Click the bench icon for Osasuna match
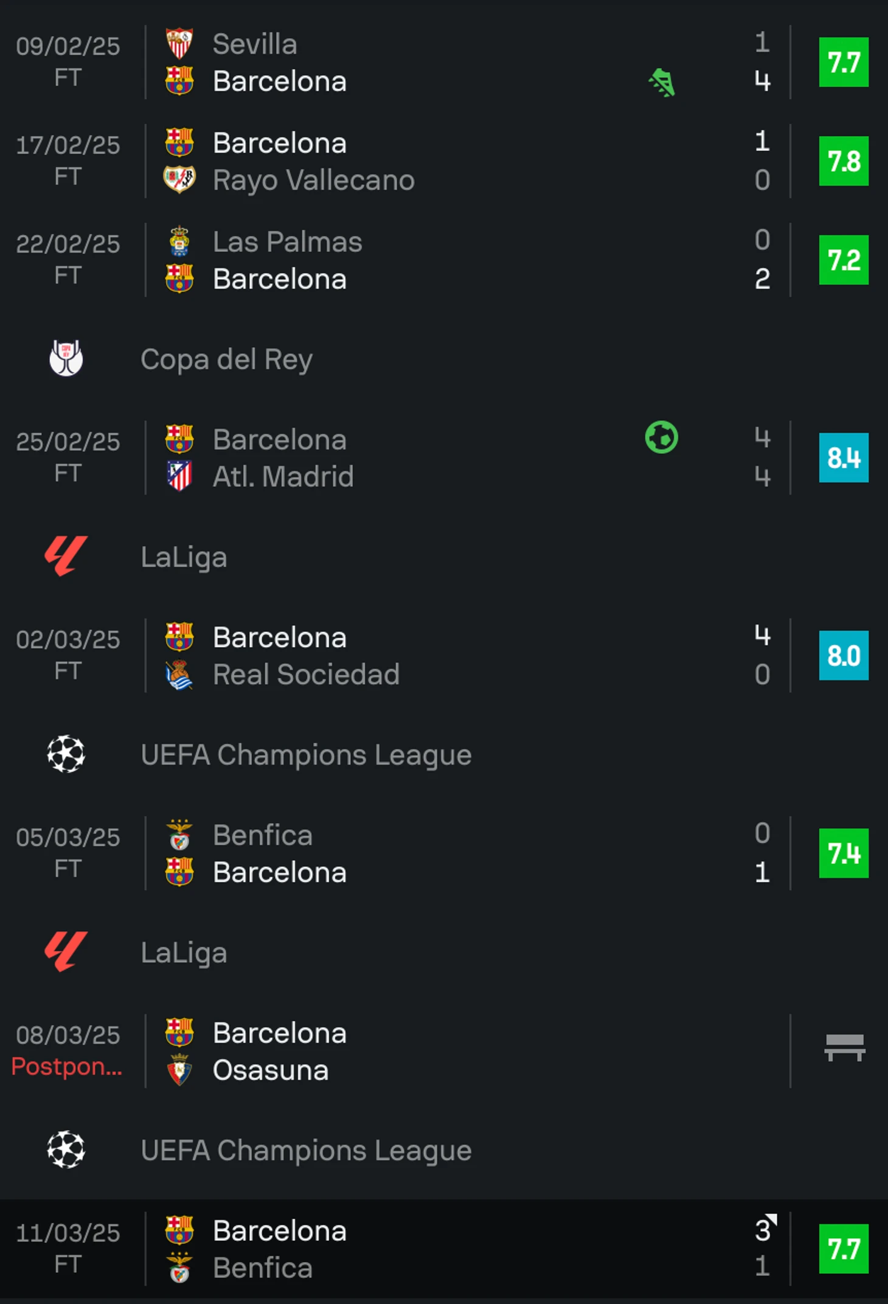This screenshot has width=888, height=1304. [x=844, y=1047]
